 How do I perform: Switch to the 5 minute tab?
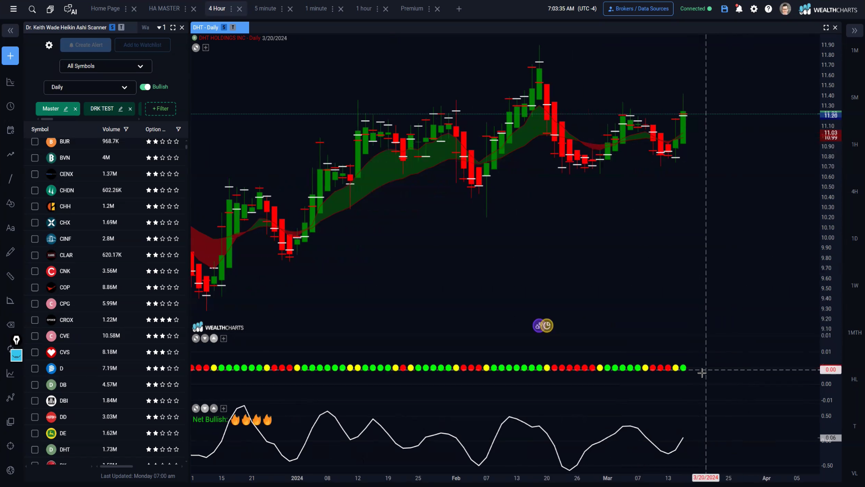[265, 9]
